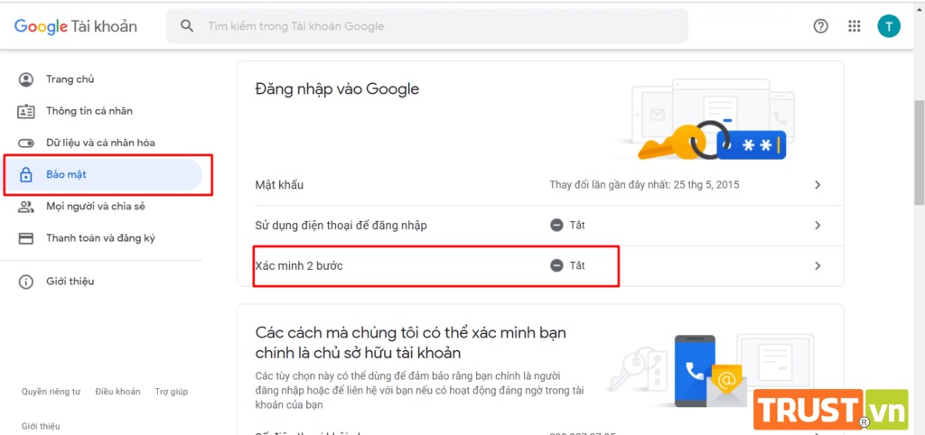Click the Tắt status icon for Sử dụng điện thoại

[556, 225]
